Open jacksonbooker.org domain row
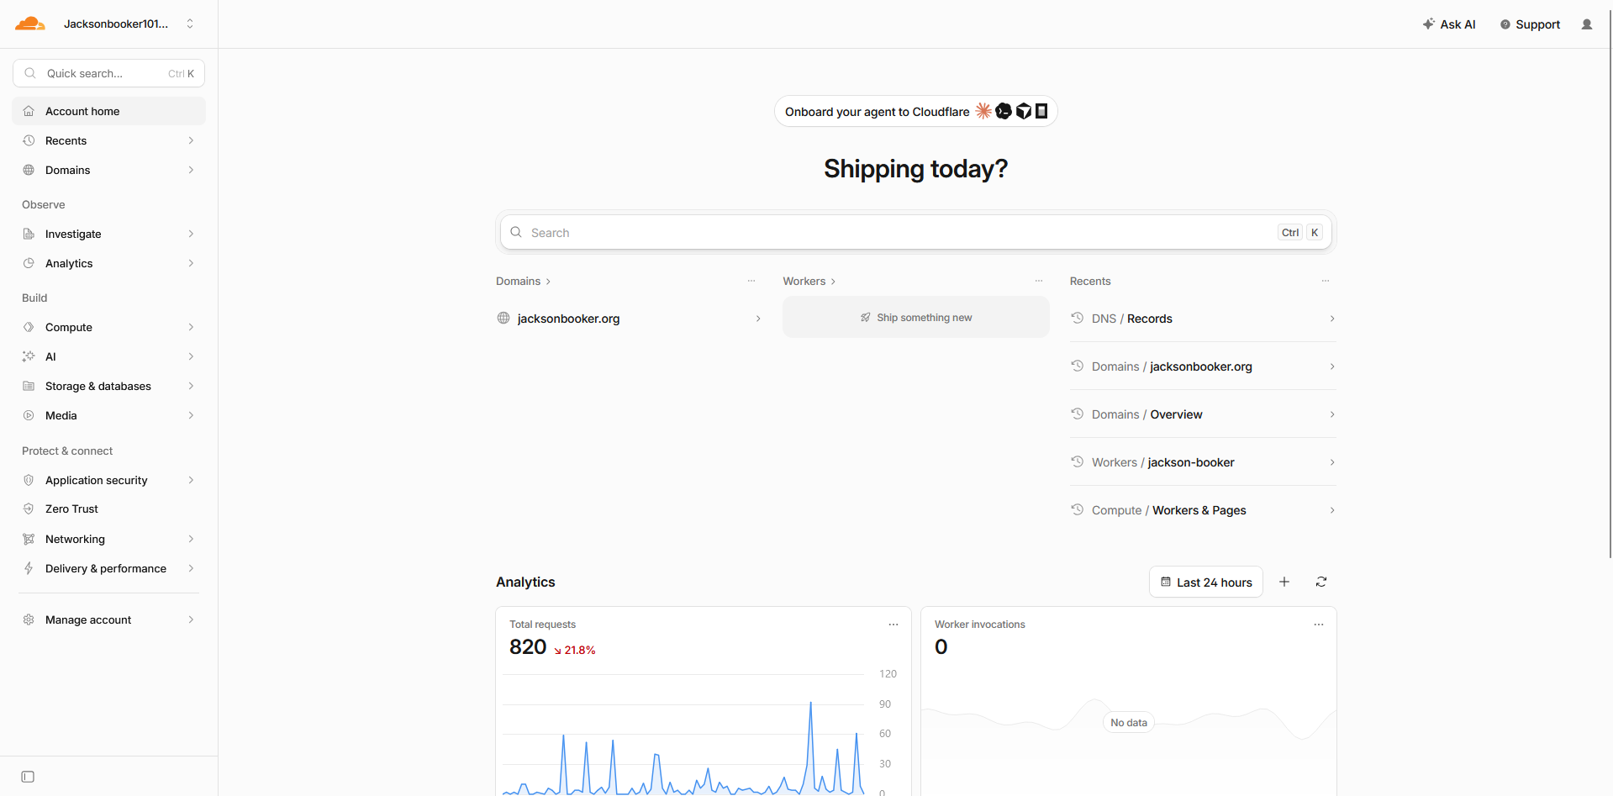 coord(630,319)
